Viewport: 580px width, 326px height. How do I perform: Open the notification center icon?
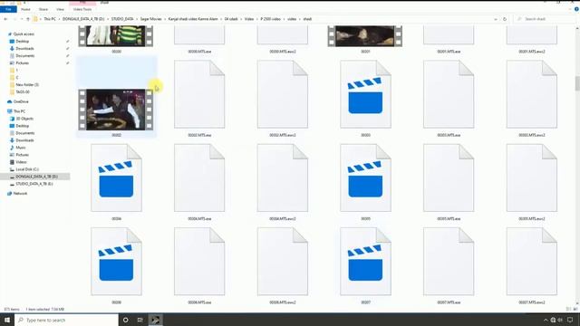click(570, 320)
